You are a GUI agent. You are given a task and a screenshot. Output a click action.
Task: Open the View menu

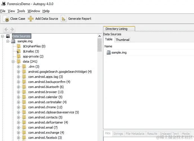[x=11, y=11]
